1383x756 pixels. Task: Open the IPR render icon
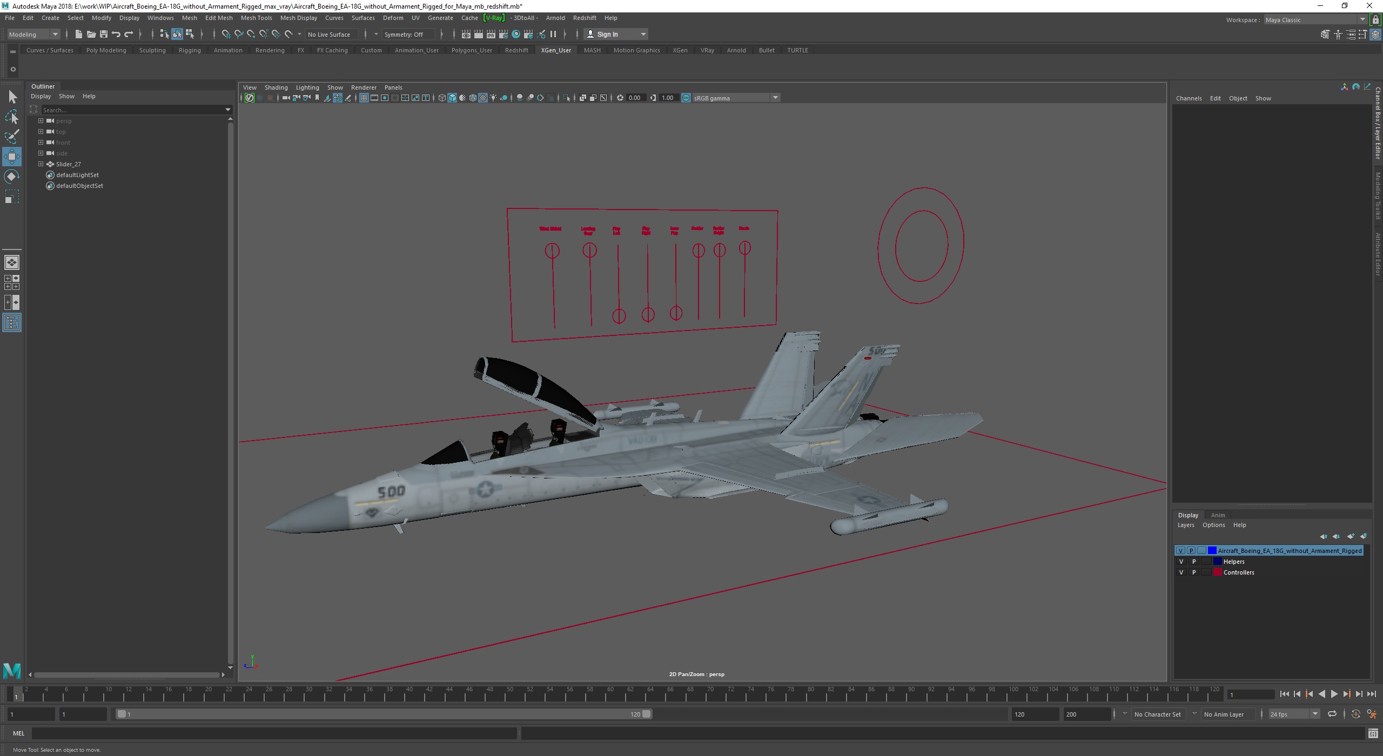click(491, 34)
